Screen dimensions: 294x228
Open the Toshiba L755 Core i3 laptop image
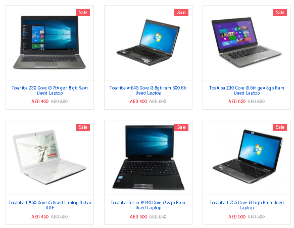tap(248, 157)
